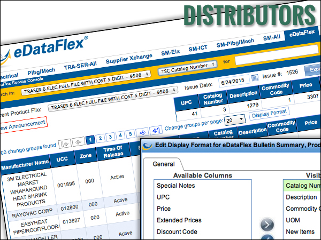The width and height of the screenshot is (321, 240).
Task: Click 3M ELECTRICAL MARKET manufacturer cell
Action: point(28,190)
